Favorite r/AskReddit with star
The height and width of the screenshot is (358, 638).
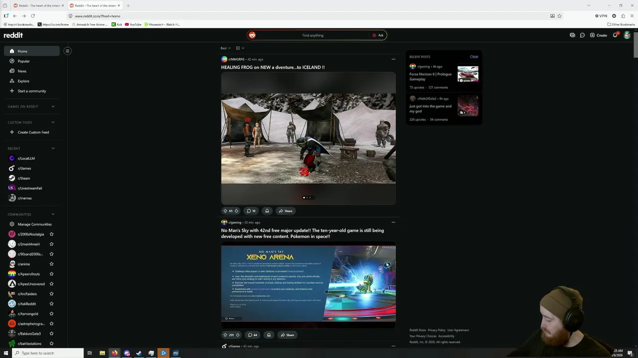pos(51,304)
